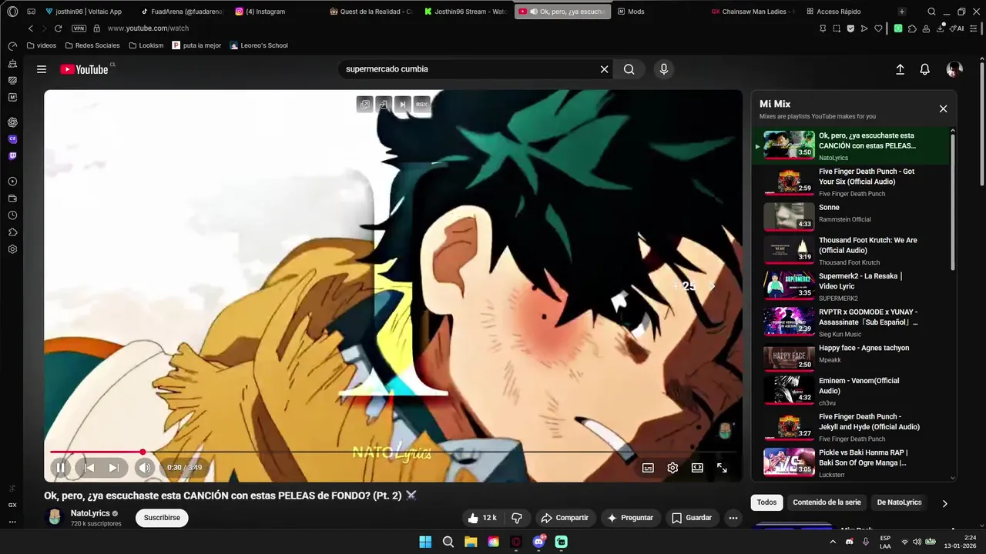The image size is (986, 554).
Task: Add page to bookmarks heart icon
Action: [x=878, y=28]
